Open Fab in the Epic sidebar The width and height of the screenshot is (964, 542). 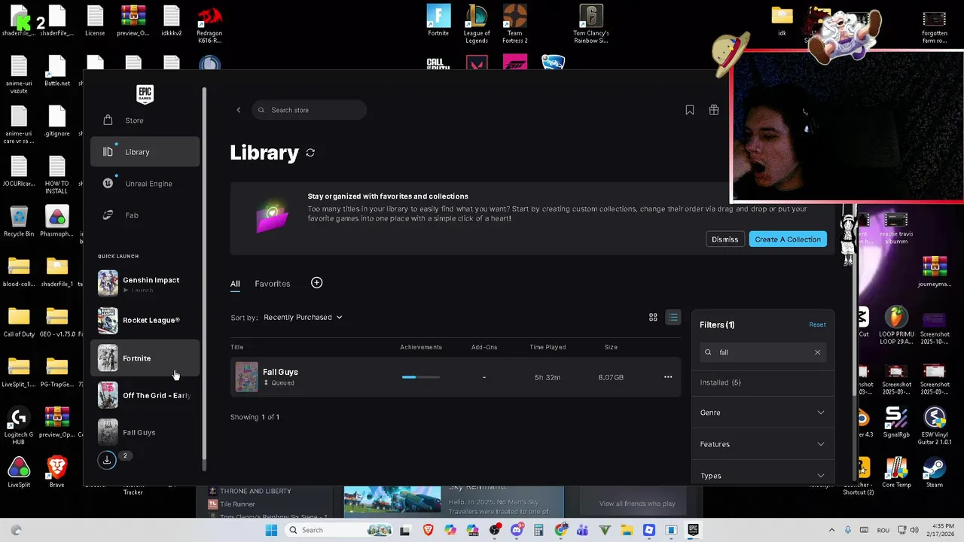pos(145,215)
